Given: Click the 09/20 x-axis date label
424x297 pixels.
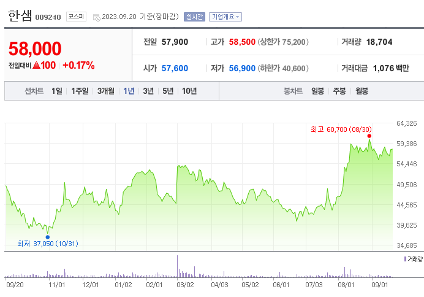Looking at the screenshot, I should (15, 285).
